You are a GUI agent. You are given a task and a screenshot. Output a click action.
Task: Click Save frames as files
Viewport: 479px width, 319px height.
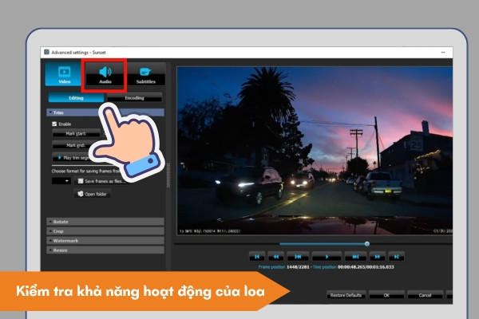pyautogui.click(x=101, y=181)
